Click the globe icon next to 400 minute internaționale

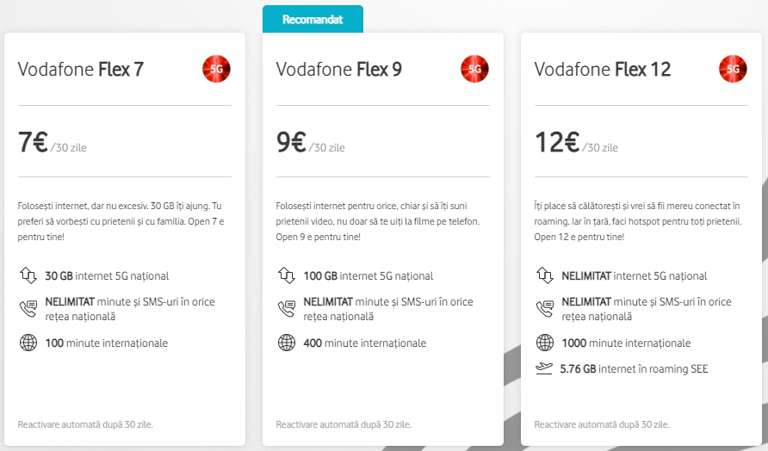point(287,343)
